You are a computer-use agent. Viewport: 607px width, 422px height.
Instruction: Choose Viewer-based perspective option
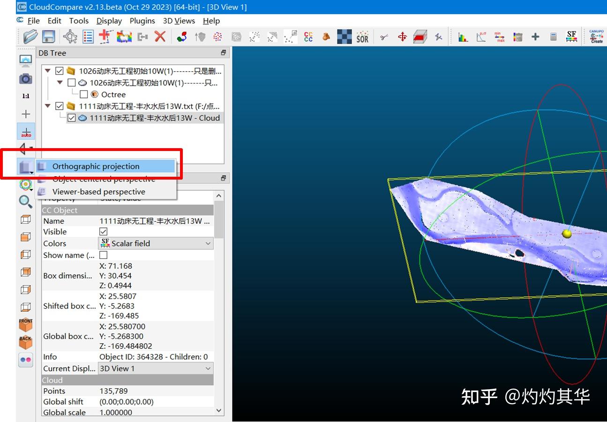(x=105, y=191)
